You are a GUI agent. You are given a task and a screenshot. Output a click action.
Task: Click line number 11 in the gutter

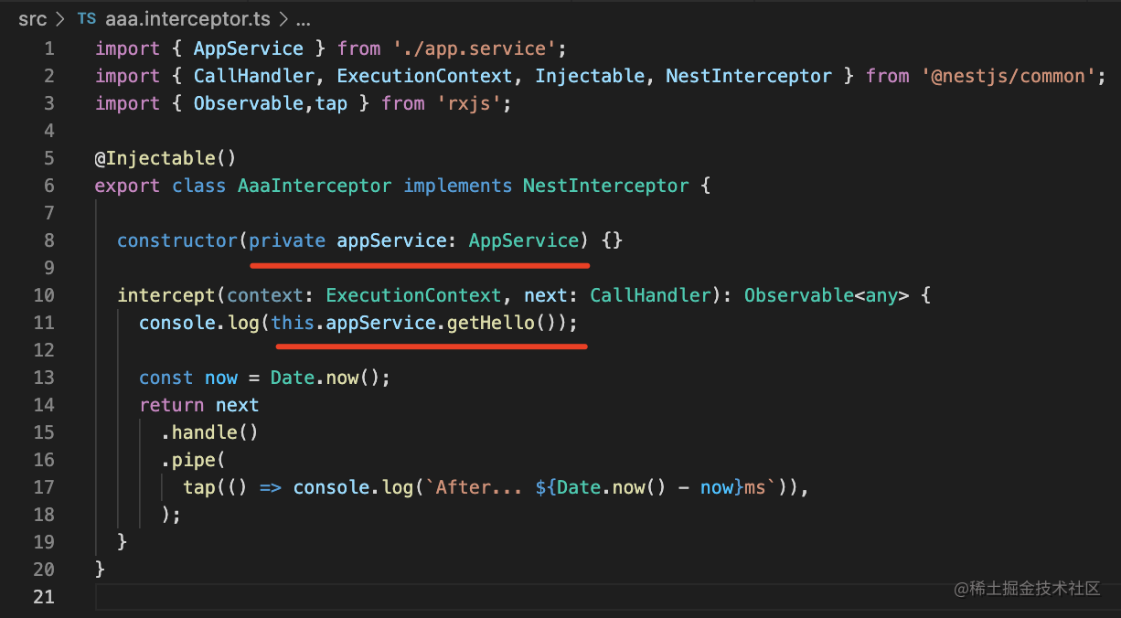pyautogui.click(x=44, y=323)
